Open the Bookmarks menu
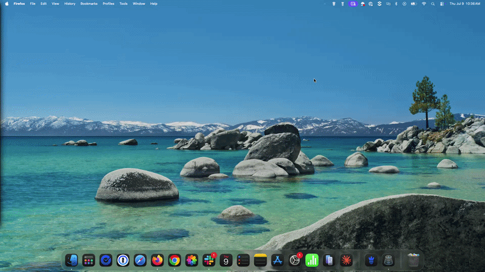 pos(89,4)
